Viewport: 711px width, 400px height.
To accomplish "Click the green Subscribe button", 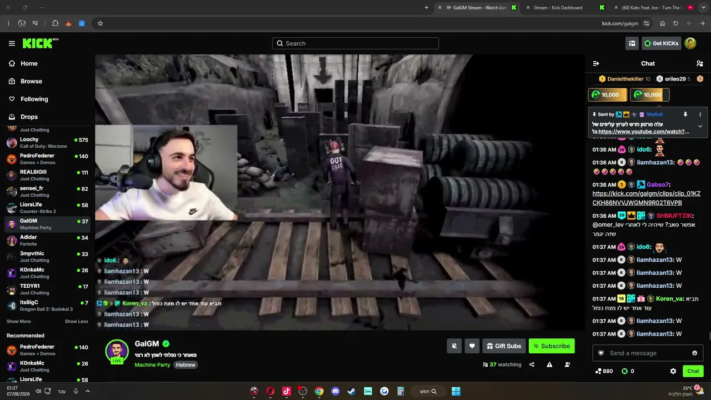I will [x=552, y=346].
